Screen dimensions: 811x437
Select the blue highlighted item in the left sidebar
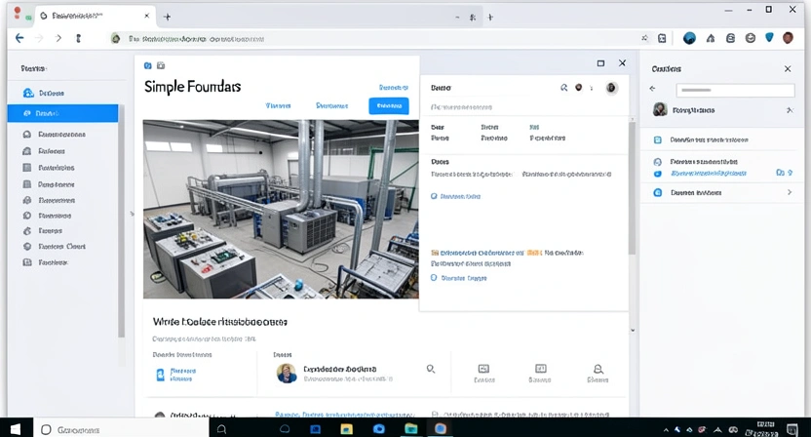(62, 113)
